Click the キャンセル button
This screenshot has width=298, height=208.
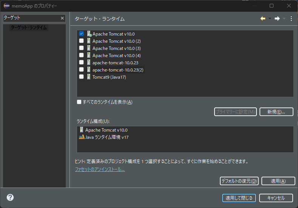coord(276,198)
